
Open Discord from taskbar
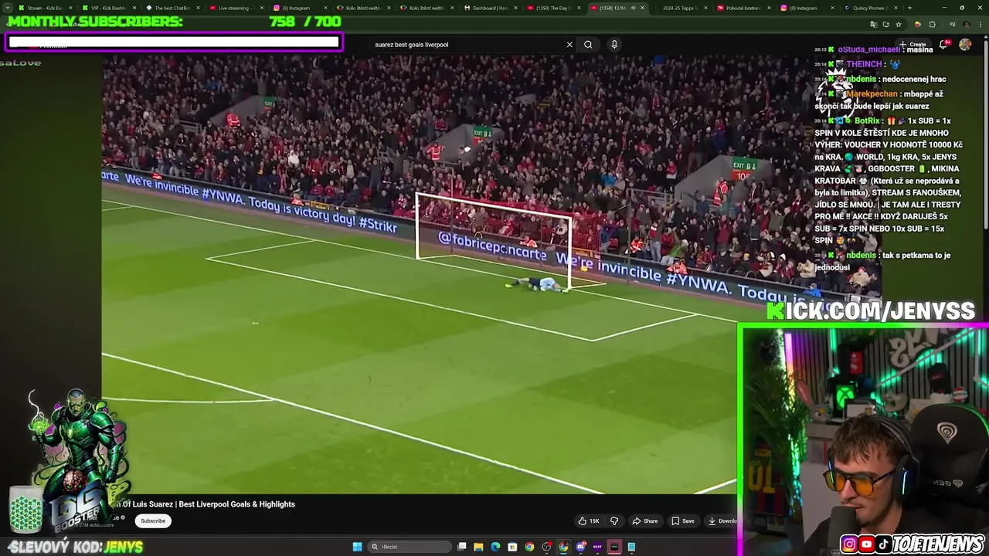pos(580,547)
